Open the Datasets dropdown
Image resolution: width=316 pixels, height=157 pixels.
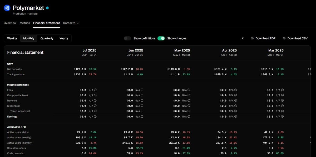click(71, 23)
